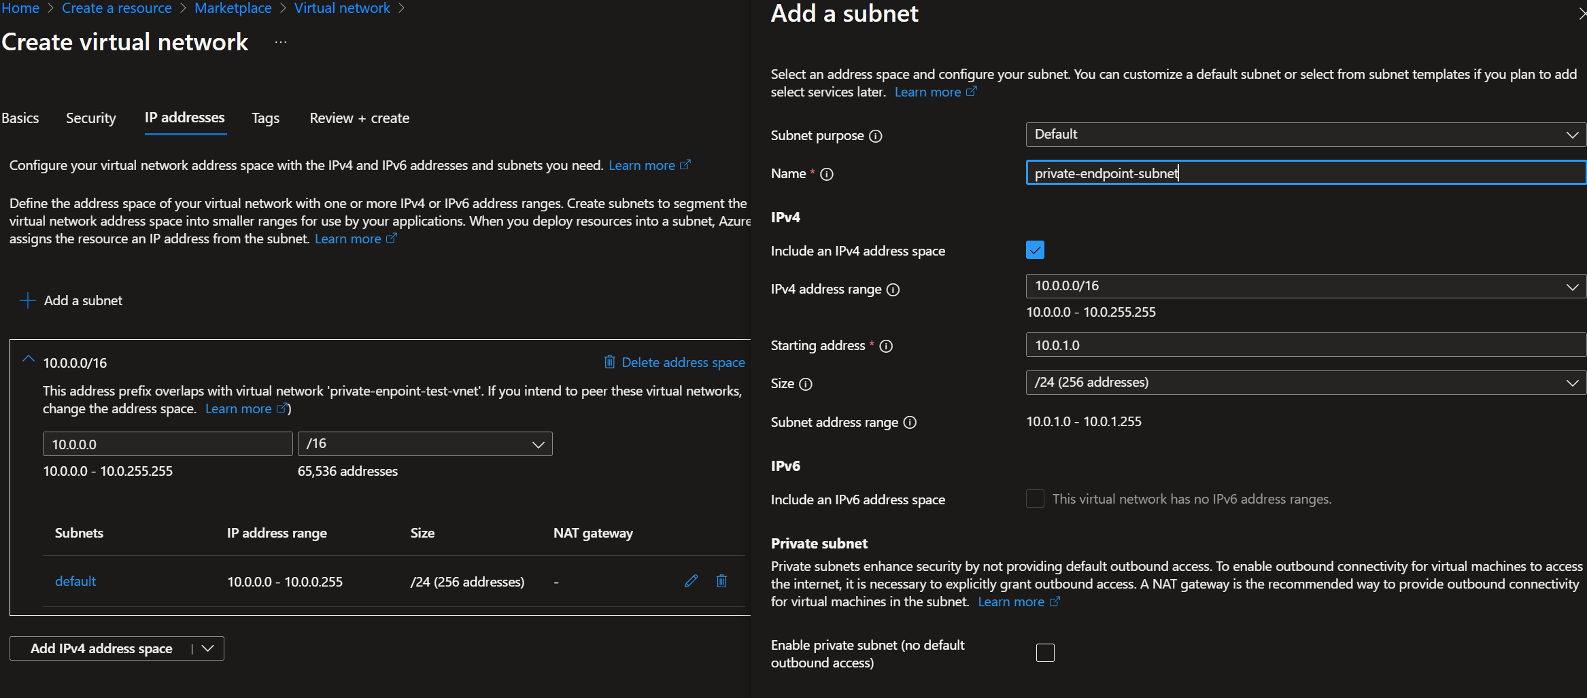This screenshot has height=698, width=1587.
Task: Switch to the Basics tab
Action: (x=20, y=118)
